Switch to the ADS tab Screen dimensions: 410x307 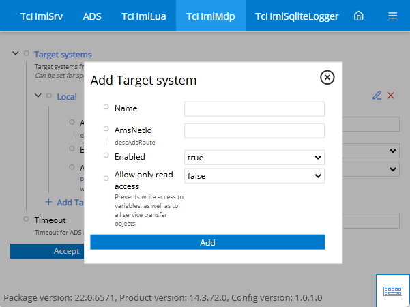[x=92, y=16]
